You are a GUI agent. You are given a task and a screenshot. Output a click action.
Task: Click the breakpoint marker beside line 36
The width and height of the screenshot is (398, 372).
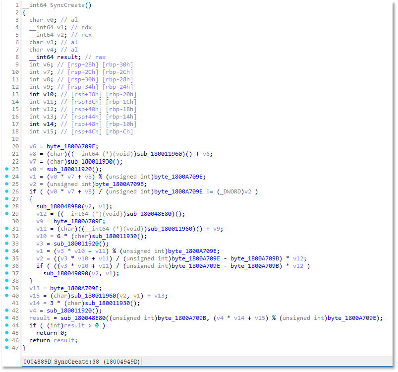click(5, 266)
